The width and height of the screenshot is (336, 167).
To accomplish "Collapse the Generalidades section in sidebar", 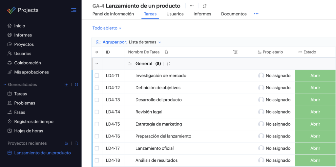I will (5, 84).
